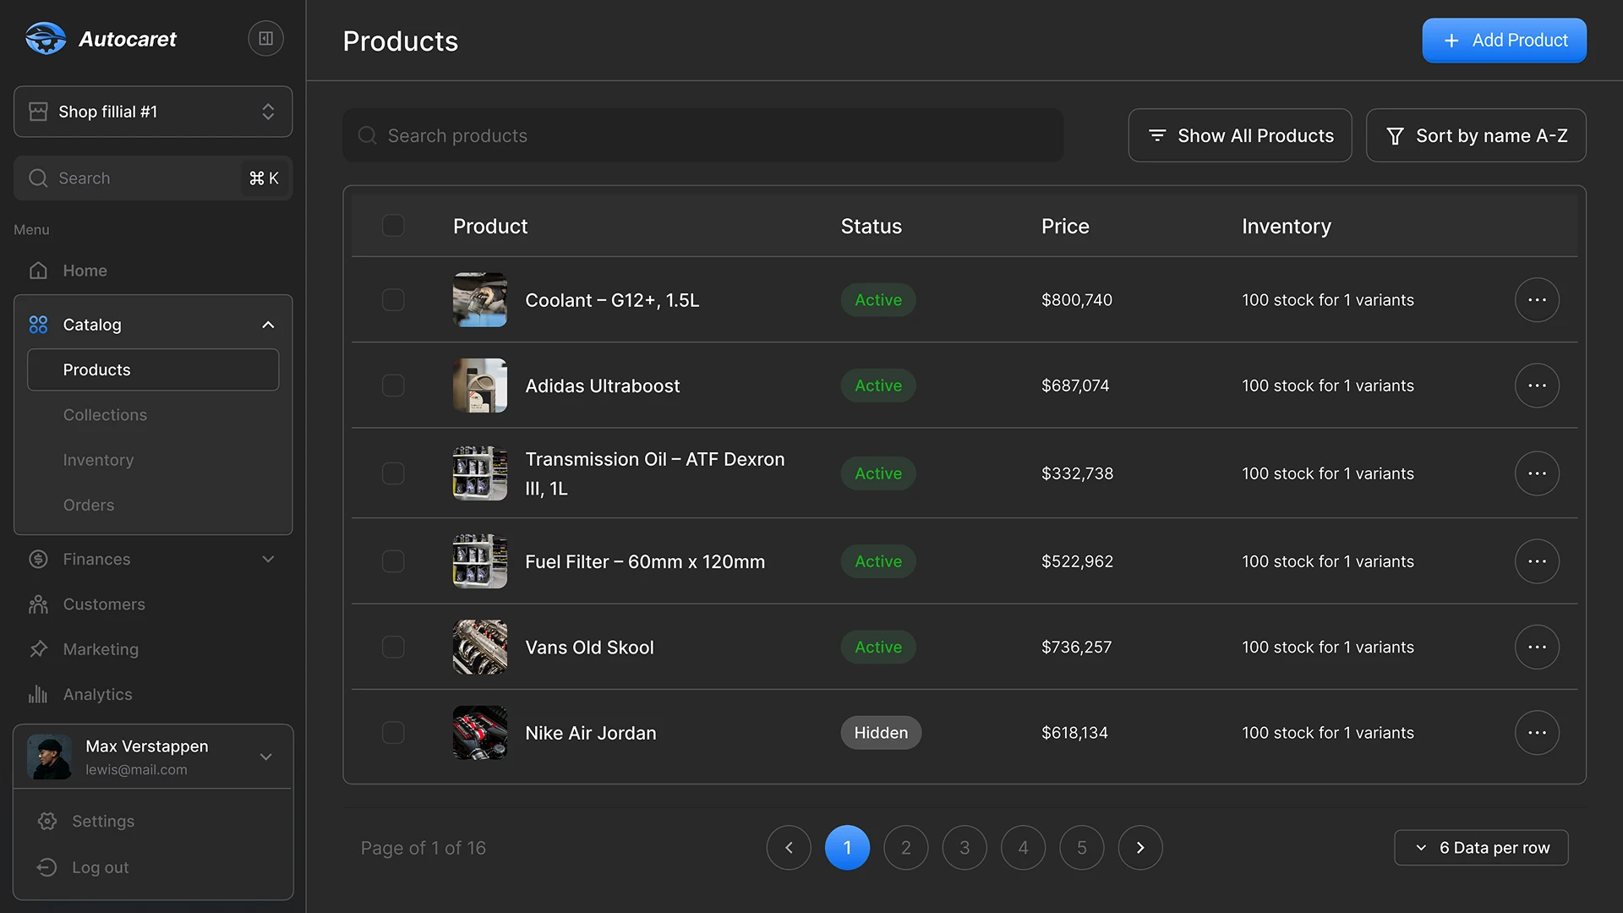Click the Marketing icon in sidebar
Image resolution: width=1623 pixels, height=913 pixels.
coord(39,648)
